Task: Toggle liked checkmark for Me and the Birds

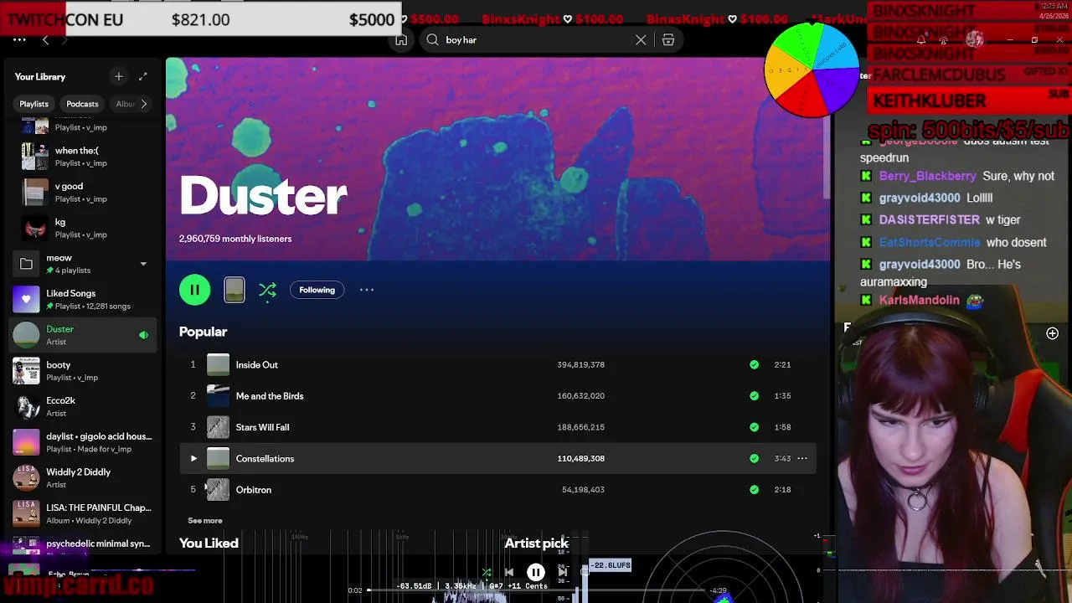Action: click(754, 396)
